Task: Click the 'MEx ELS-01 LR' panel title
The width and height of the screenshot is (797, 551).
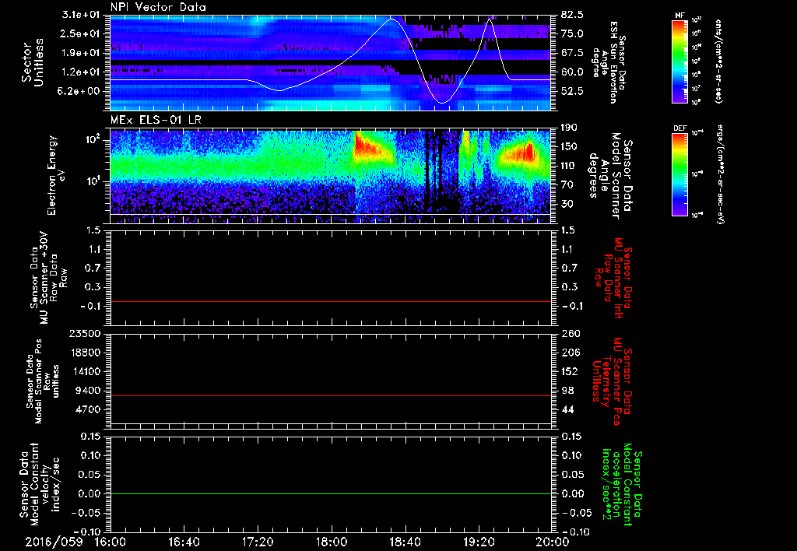Action: point(156,120)
